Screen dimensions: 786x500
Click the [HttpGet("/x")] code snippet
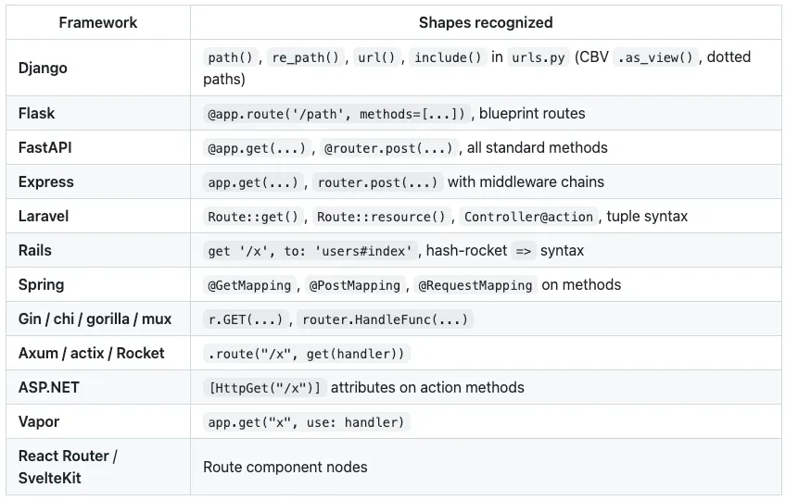(265, 388)
